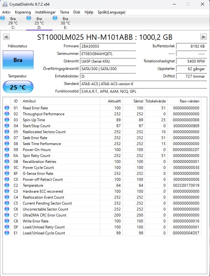The height and width of the screenshot is (276, 210).
Task: Click the Bra health status button
Action: coord(18,60)
